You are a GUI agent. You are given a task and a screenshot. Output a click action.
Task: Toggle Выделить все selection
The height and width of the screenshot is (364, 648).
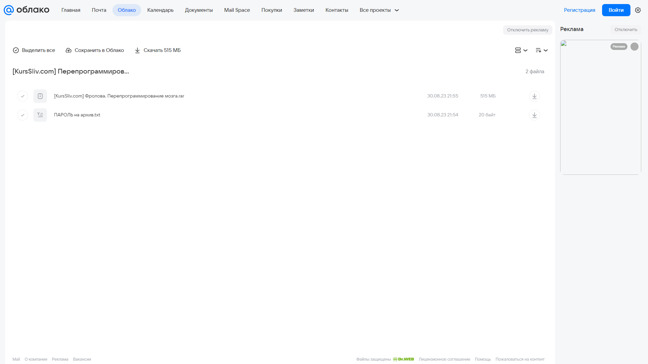tap(34, 50)
